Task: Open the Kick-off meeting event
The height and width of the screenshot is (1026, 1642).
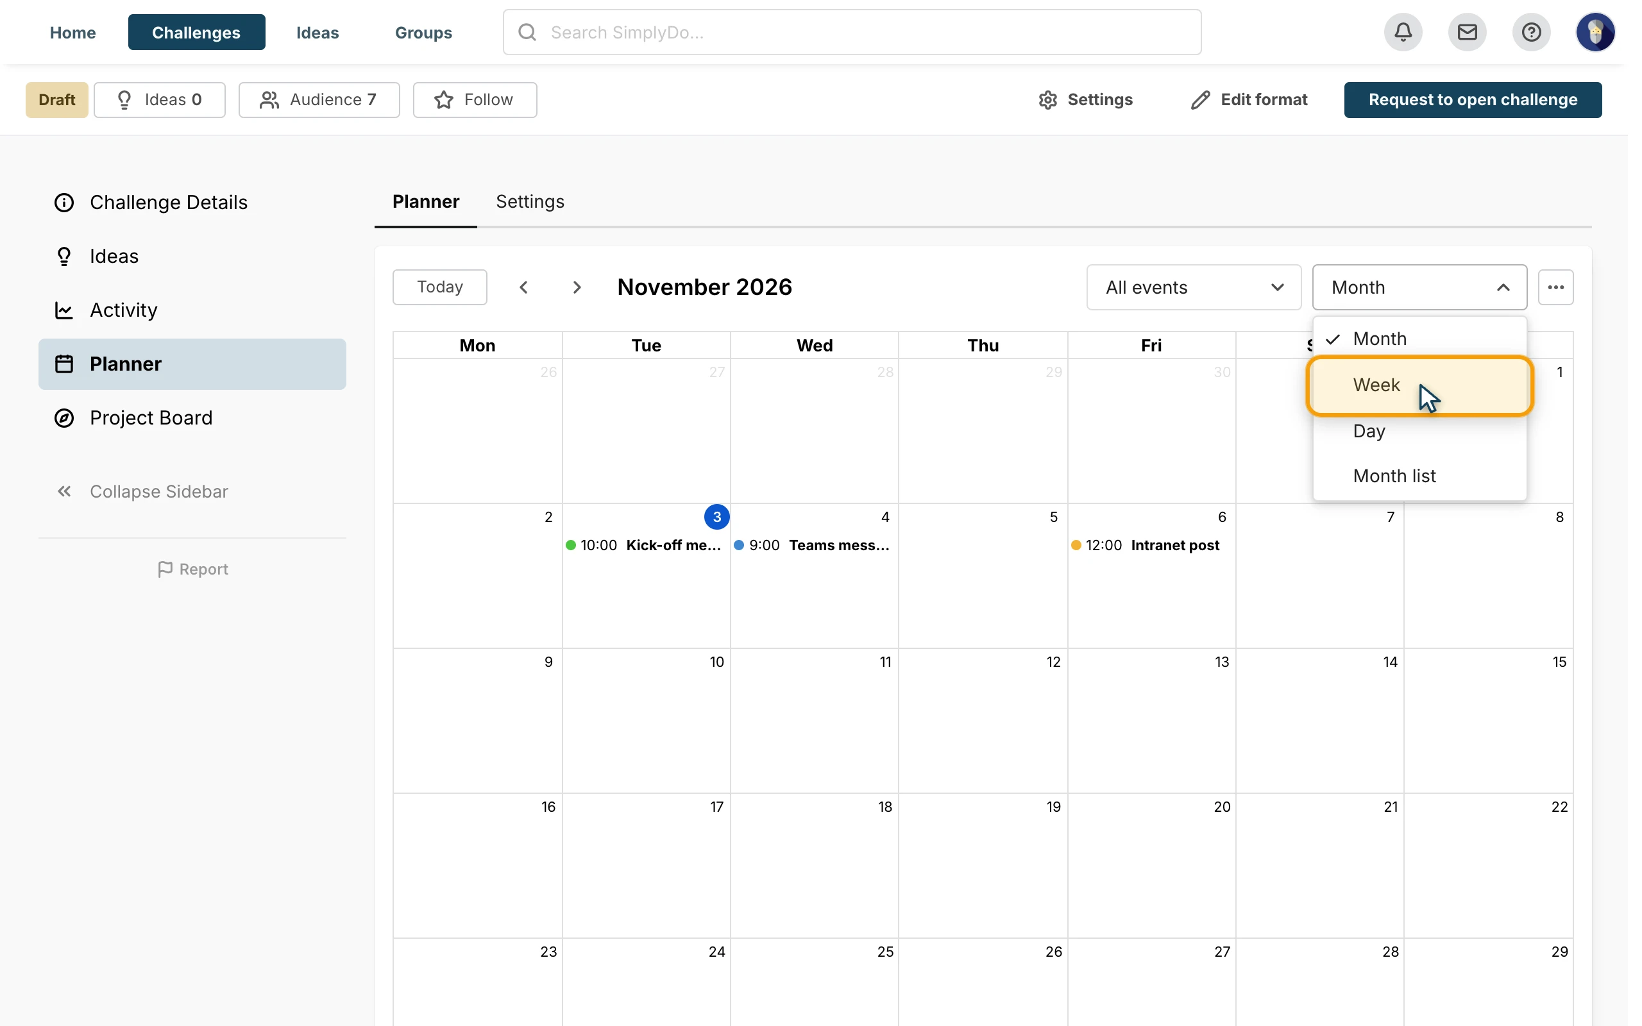Action: coord(645,545)
